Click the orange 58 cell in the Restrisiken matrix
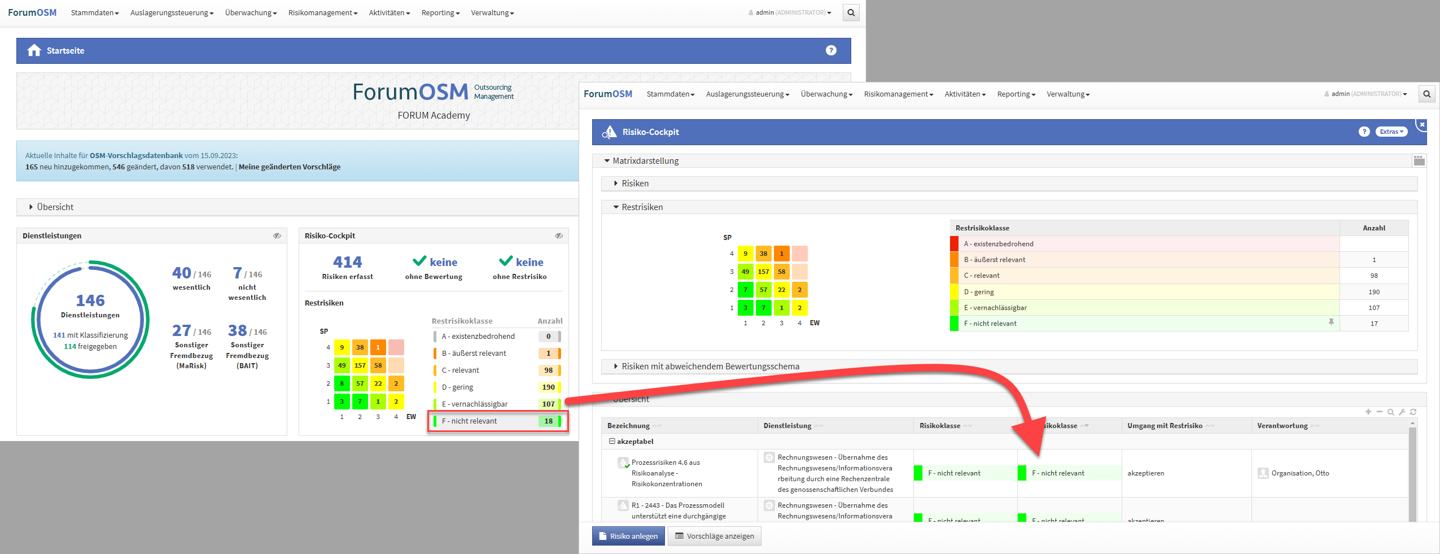1440x554 pixels. (781, 272)
